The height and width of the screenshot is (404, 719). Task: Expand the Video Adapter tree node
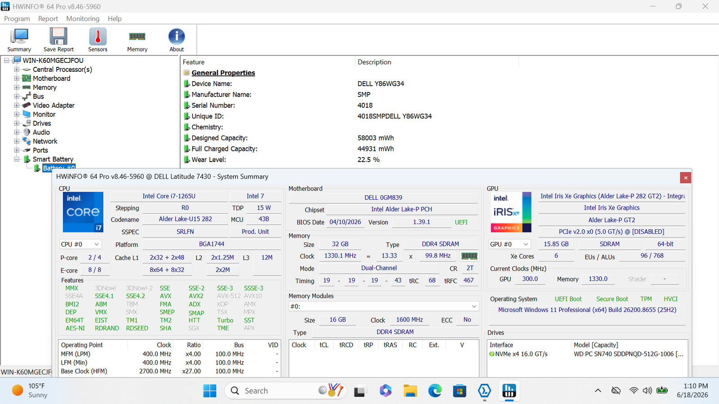pos(17,105)
